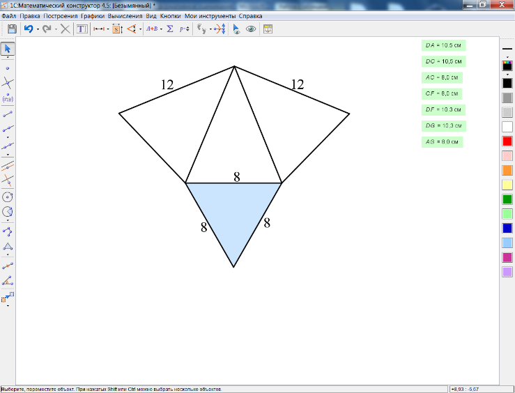Expand the distance tool dropdown arrow
Image resolution: width=515 pixels, height=393 pixels.
coord(108,29)
